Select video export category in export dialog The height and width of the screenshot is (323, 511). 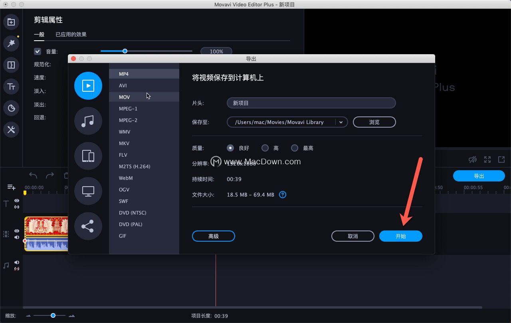[88, 86]
